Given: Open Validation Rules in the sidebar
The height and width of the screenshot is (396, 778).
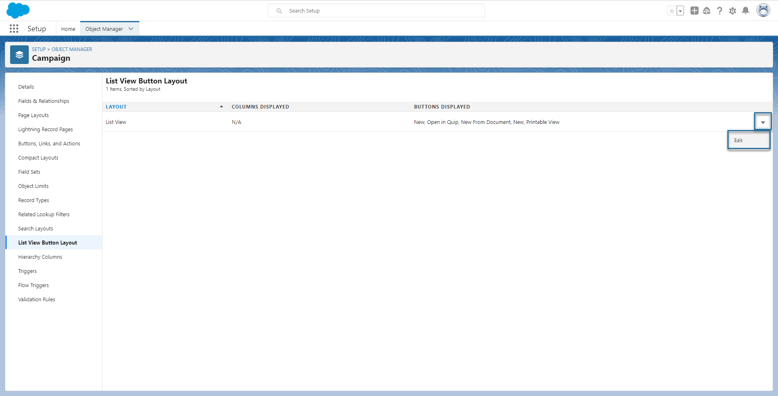Looking at the screenshot, I should coord(36,299).
